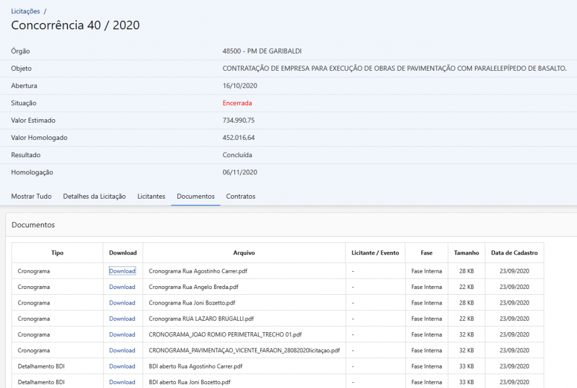
Task: Select the Licitantes tab
Action: (x=151, y=196)
